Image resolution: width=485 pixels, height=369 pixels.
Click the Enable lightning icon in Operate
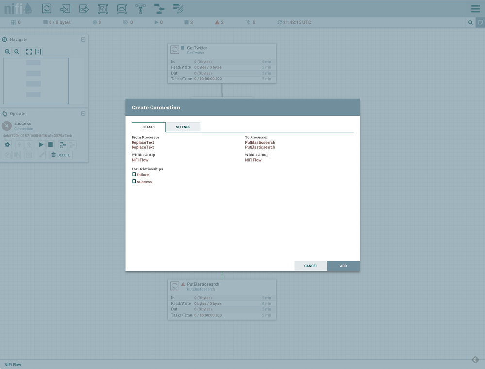coord(19,145)
